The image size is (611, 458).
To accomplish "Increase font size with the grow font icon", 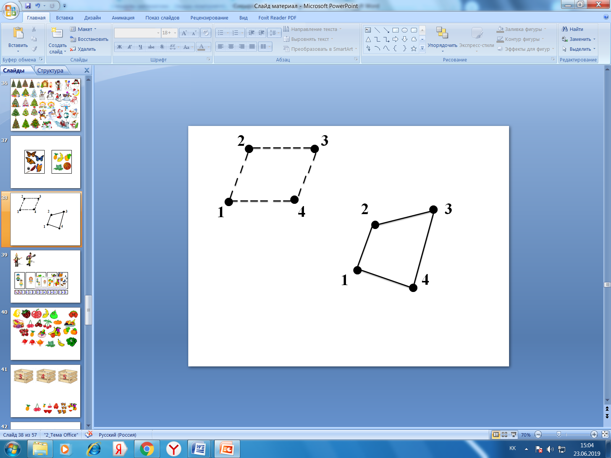I will (184, 33).
